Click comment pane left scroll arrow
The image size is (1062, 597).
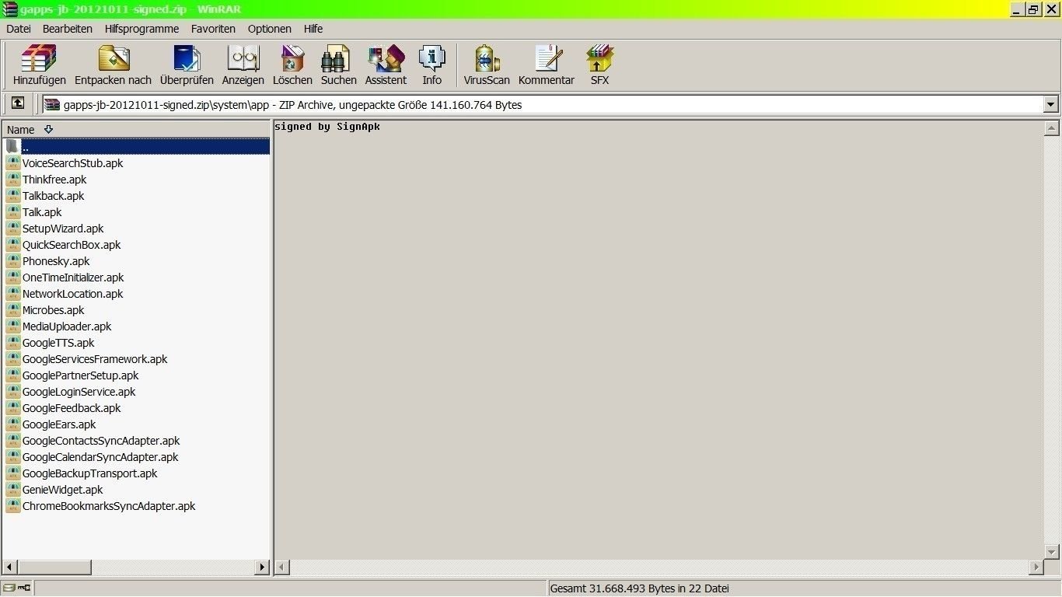[x=282, y=567]
